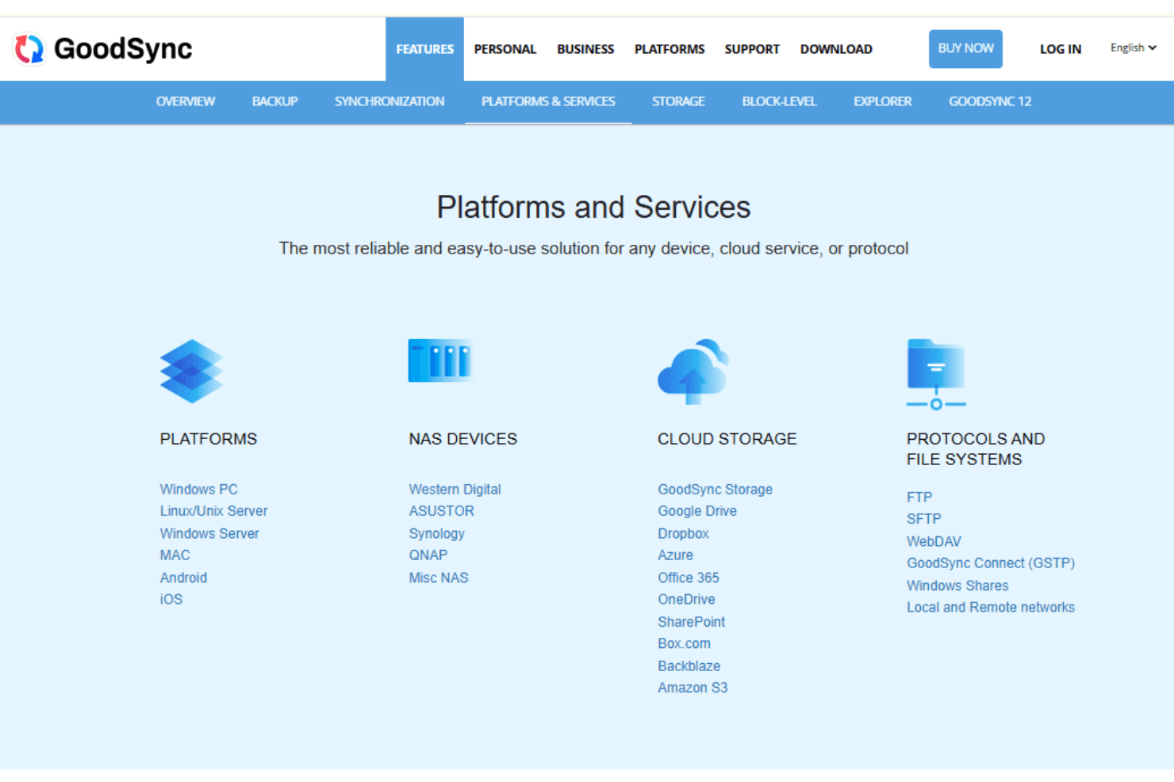Open the Features main menu tab
The height and width of the screenshot is (782, 1174).
coord(424,49)
